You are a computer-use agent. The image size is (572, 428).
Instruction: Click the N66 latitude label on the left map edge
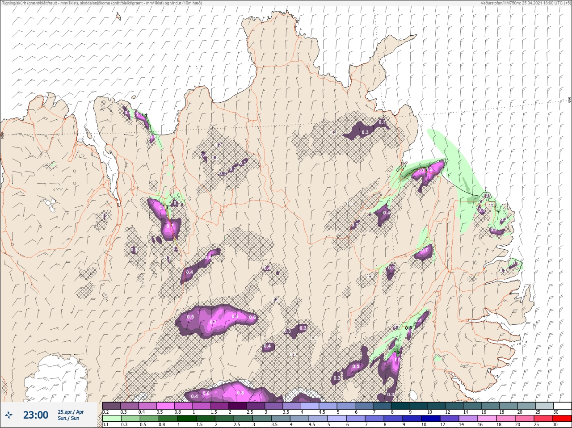click(2, 135)
